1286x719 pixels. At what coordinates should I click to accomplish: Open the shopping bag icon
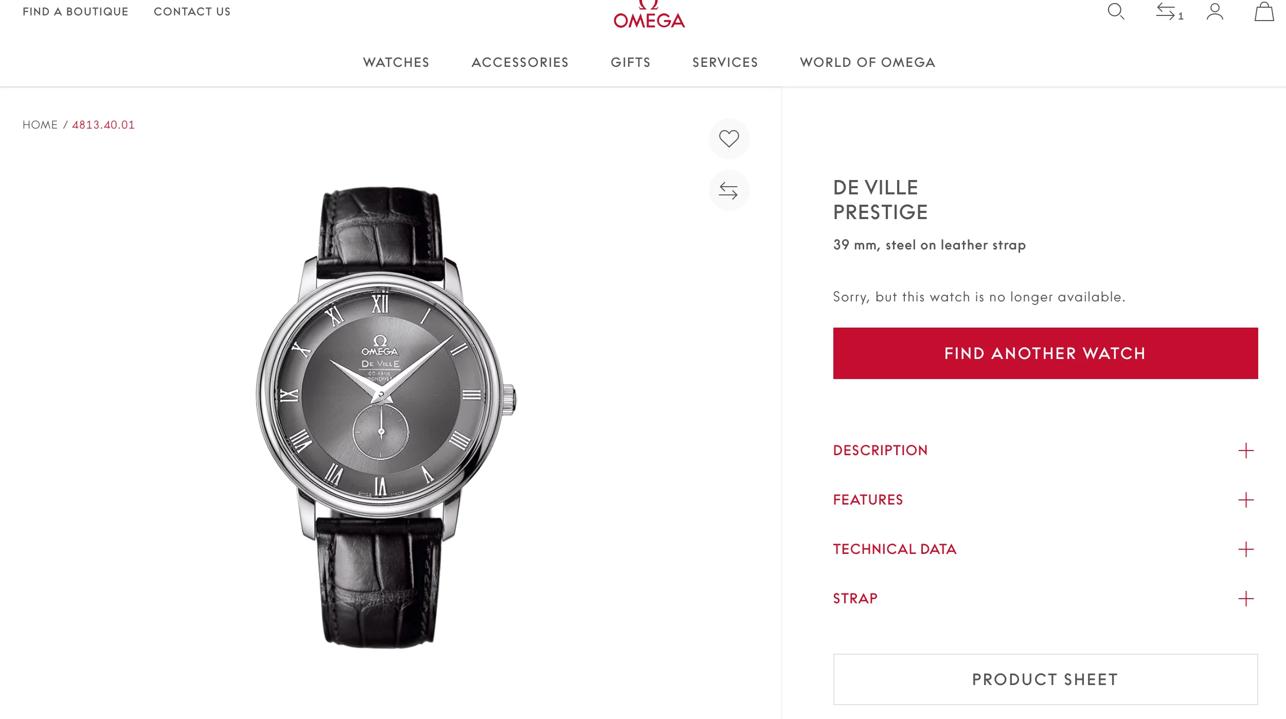pos(1264,11)
